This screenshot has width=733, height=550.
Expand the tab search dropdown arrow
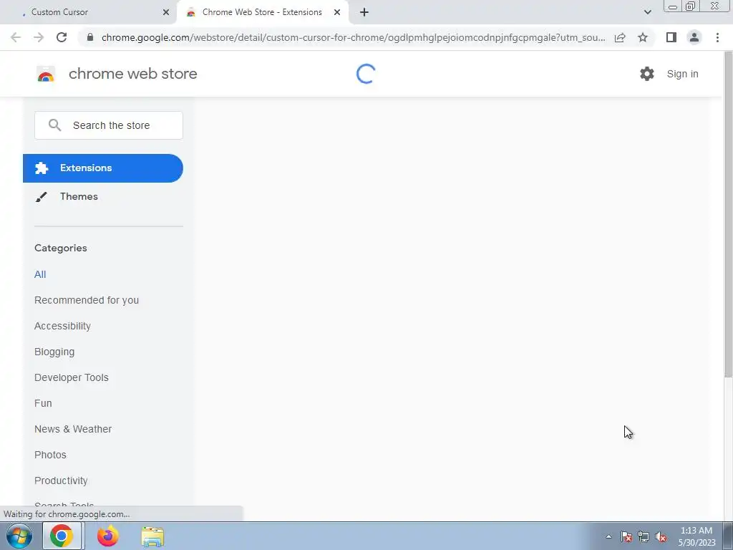click(647, 12)
